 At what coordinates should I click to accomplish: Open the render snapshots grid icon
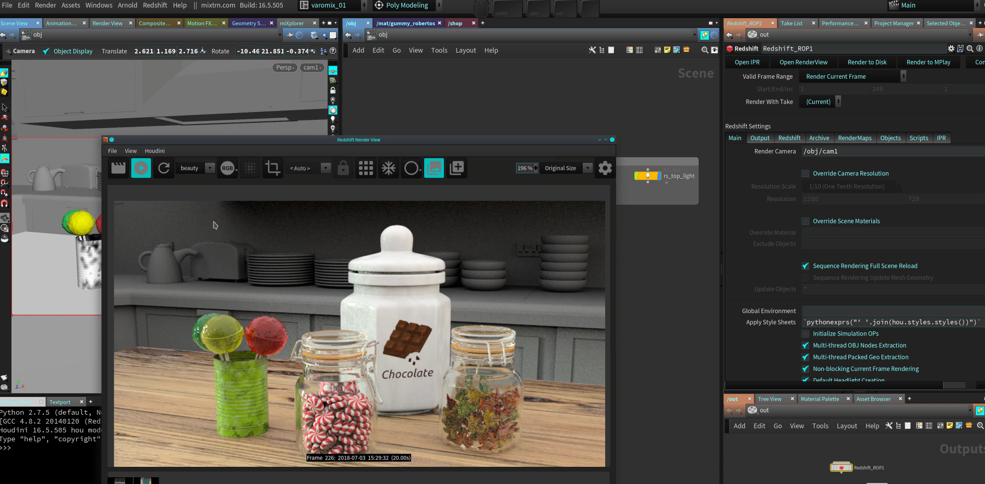point(366,168)
